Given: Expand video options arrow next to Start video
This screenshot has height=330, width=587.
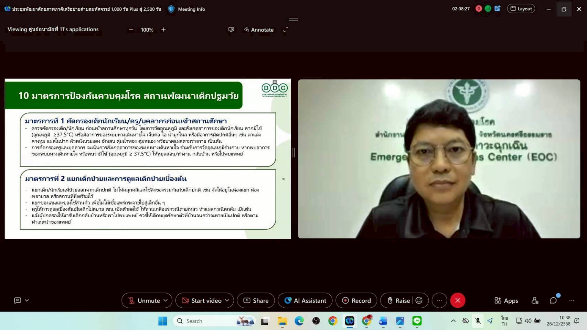Looking at the screenshot, I should pyautogui.click(x=227, y=300).
